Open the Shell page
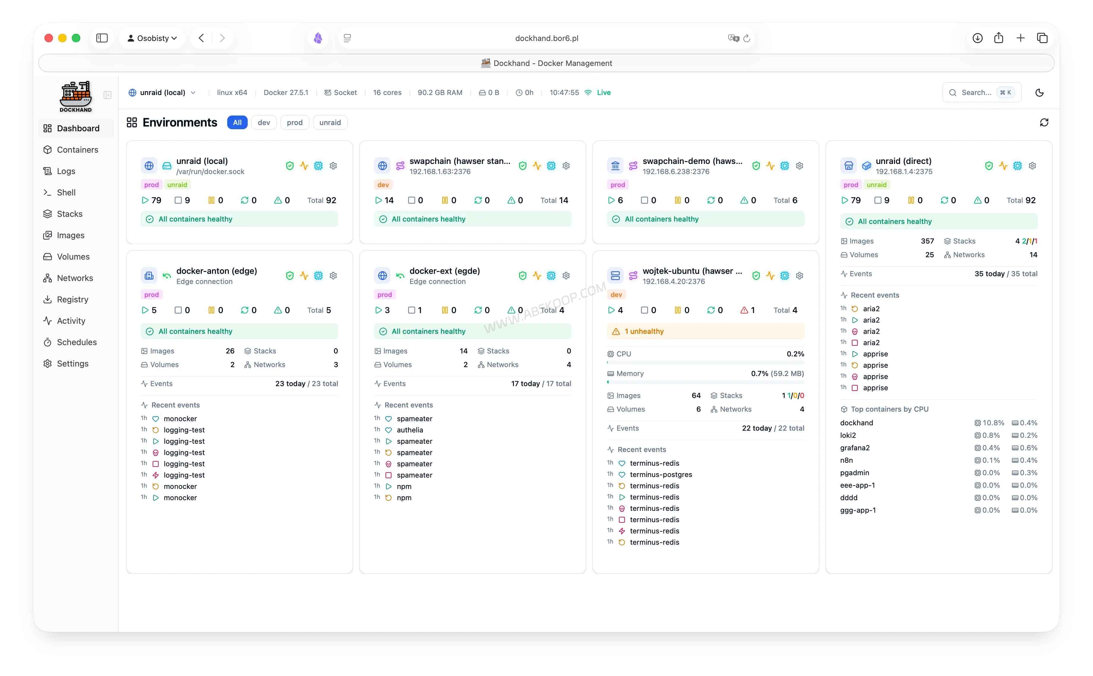 coord(75,193)
